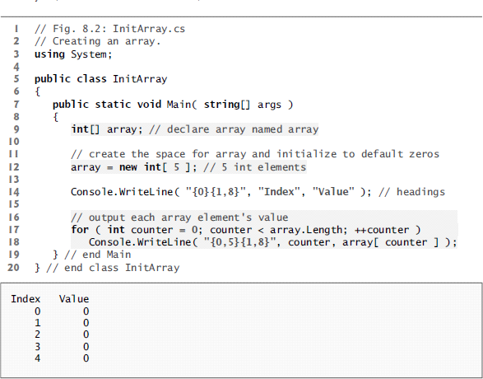483x379 pixels.
Task: Click line number 12
Action: pos(13,167)
